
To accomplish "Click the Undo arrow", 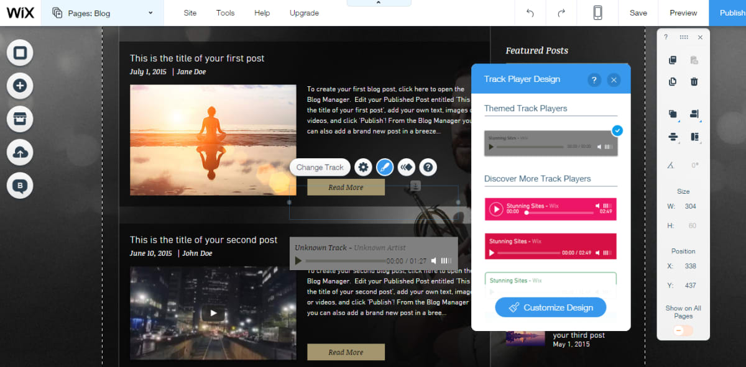I will [x=530, y=12].
